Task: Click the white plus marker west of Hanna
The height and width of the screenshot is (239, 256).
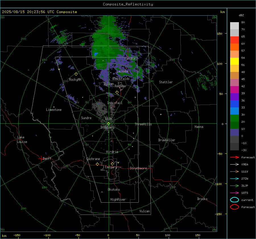Action: point(161,114)
